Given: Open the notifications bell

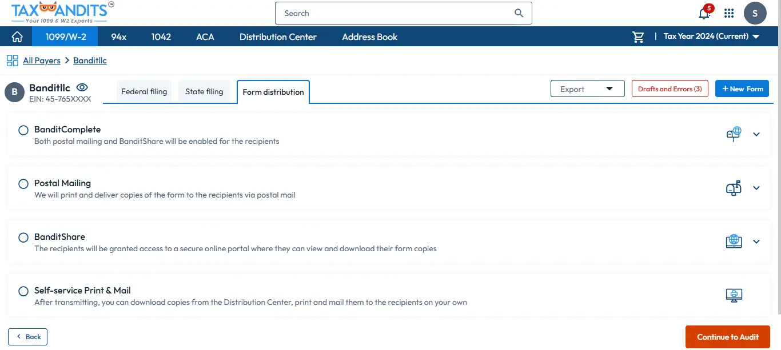Looking at the screenshot, I should pyautogui.click(x=704, y=13).
